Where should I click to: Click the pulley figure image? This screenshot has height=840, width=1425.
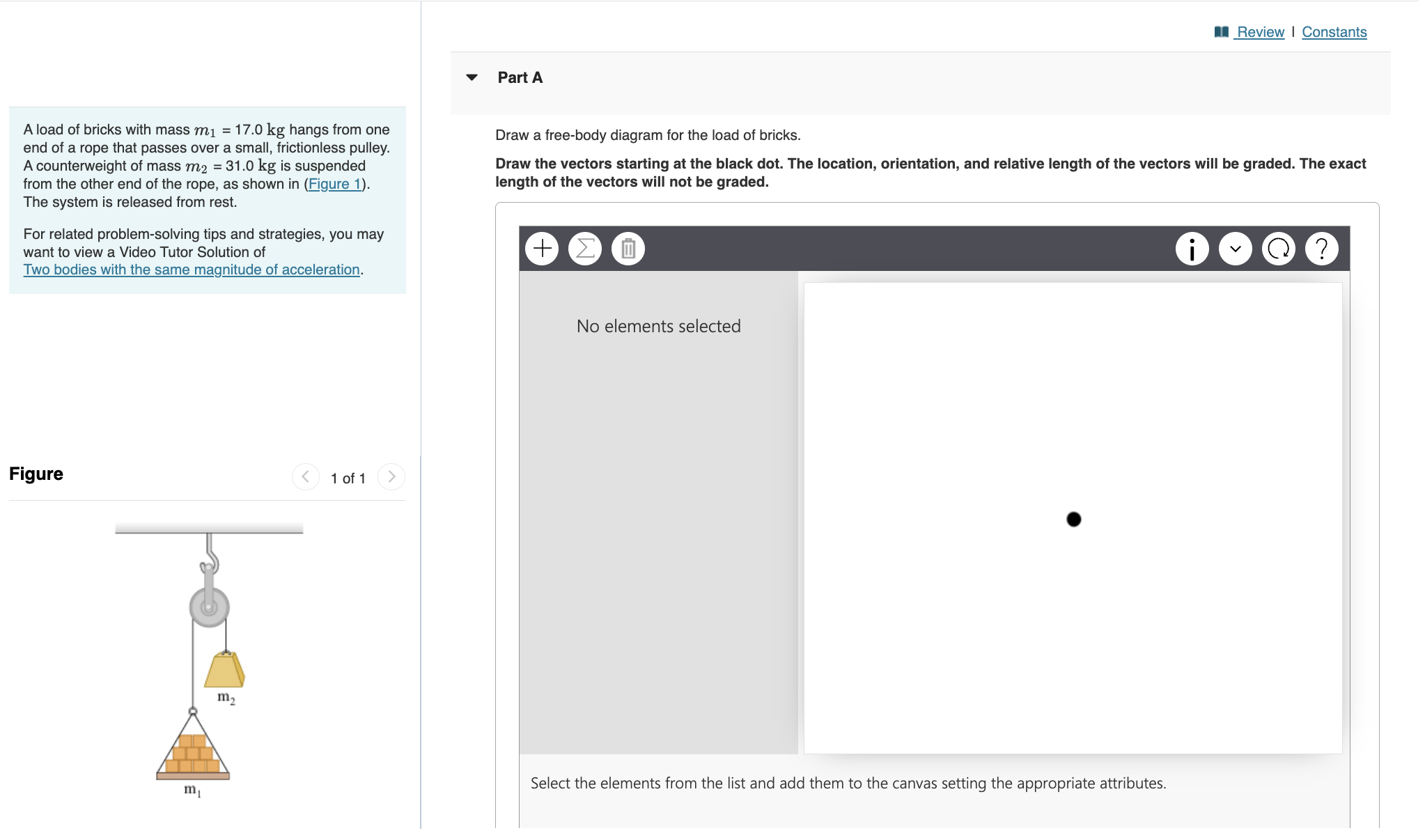click(209, 606)
